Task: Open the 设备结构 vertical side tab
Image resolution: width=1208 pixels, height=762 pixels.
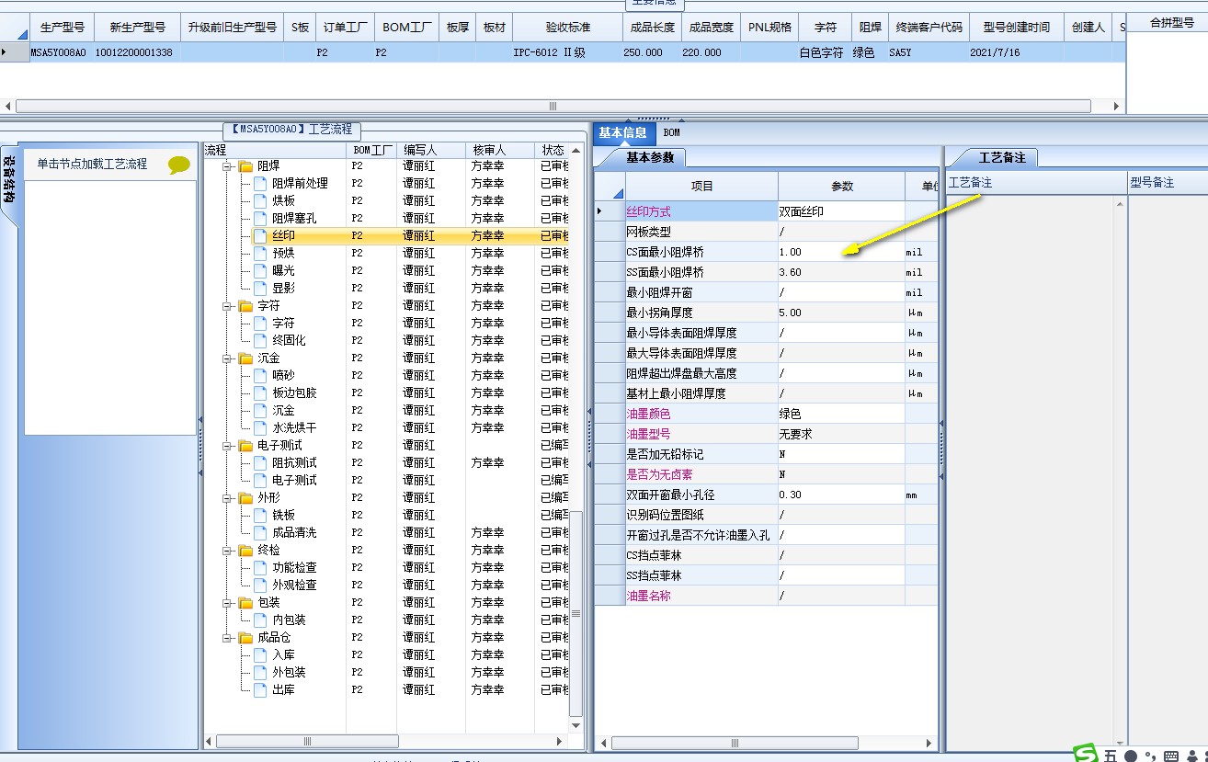Action: (x=9, y=183)
